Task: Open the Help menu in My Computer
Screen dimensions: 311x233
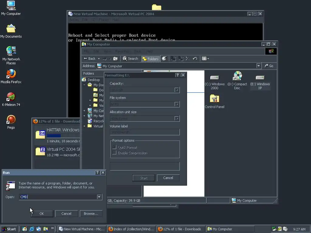Action: pyautogui.click(x=149, y=51)
